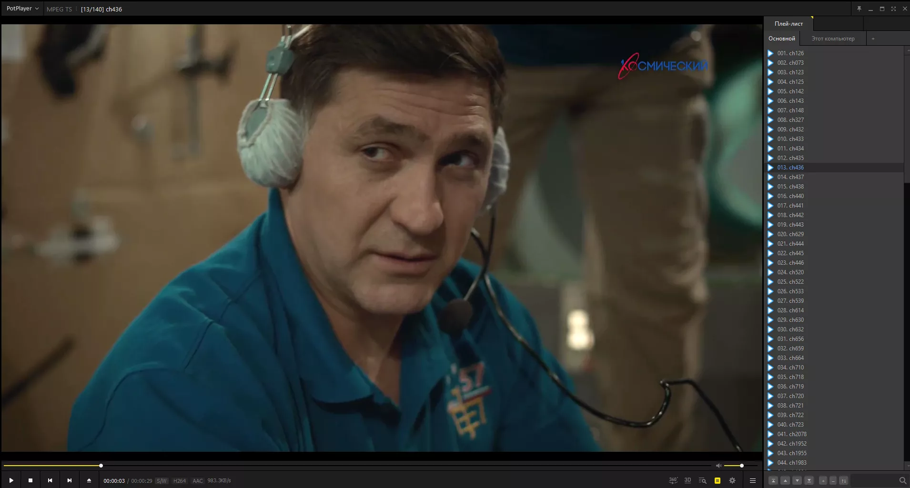The height and width of the screenshot is (488, 910).
Task: Play playlist item 001. ch126
Action: click(x=834, y=53)
